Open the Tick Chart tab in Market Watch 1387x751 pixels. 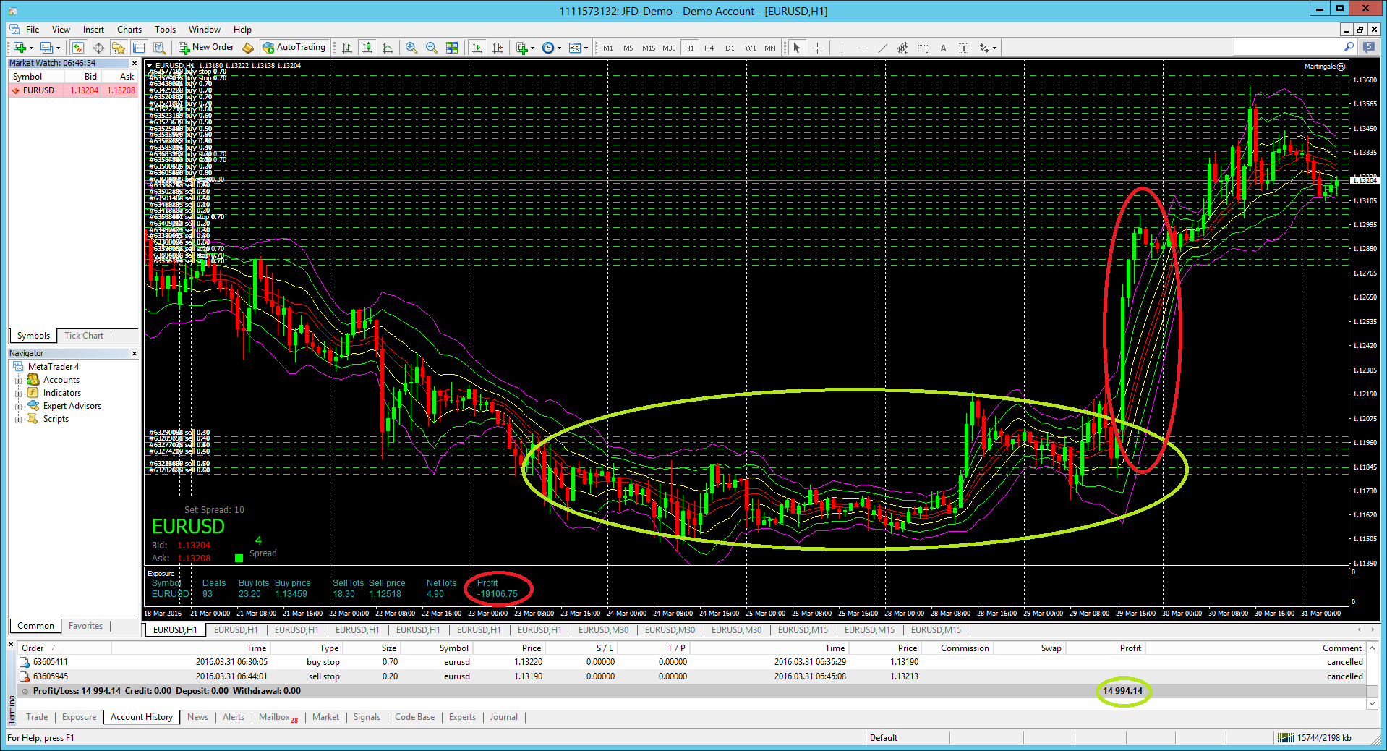click(84, 336)
